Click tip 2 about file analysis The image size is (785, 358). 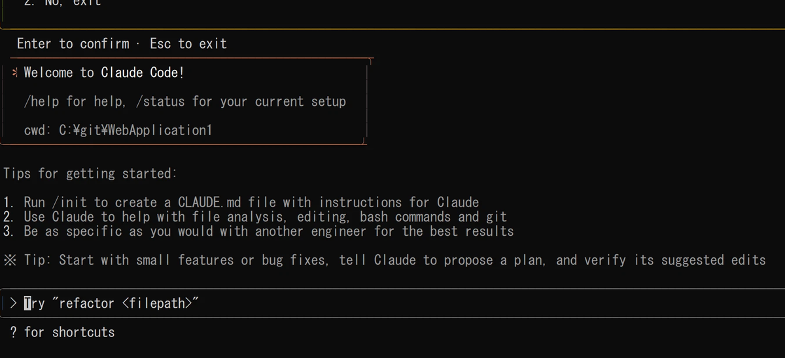[255, 216]
